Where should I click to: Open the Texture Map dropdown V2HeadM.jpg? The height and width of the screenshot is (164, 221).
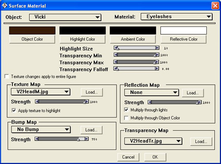pos(41,92)
